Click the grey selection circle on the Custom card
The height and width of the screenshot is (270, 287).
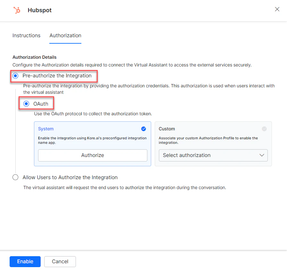264,129
